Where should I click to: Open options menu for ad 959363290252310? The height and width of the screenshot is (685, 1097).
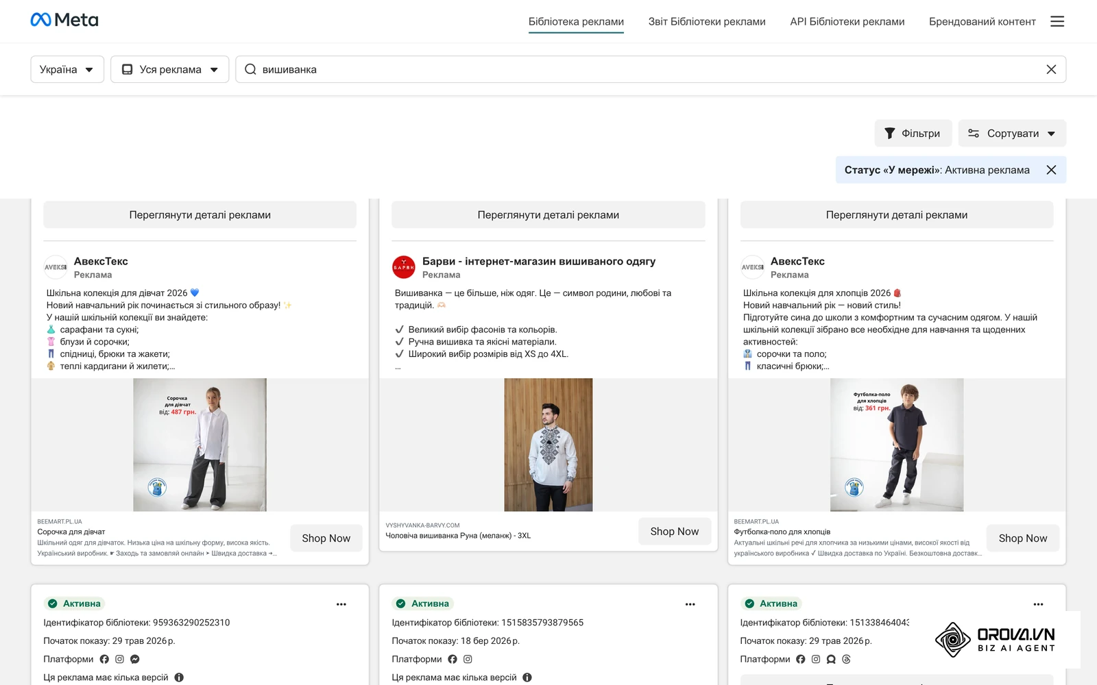pyautogui.click(x=341, y=604)
